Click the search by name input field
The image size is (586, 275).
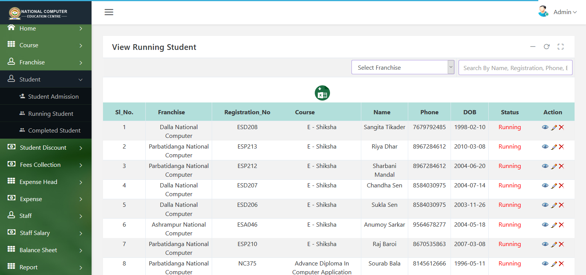tap(515, 68)
